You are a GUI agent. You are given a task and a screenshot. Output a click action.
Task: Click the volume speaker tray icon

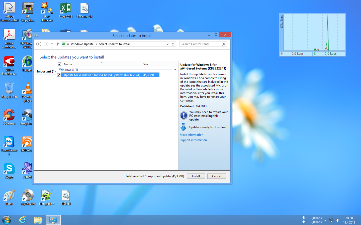tap(338, 220)
